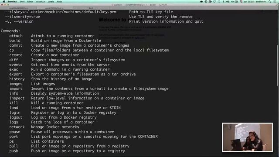
Task: Click the webcam presenter video thumbnail
Action: coord(247,137)
